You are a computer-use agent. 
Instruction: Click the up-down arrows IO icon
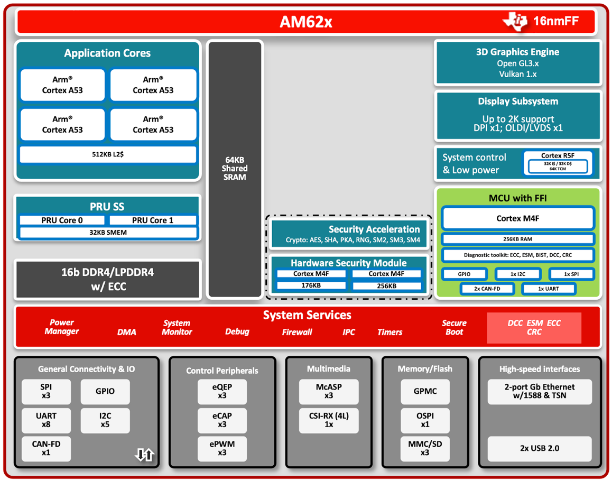click(144, 454)
